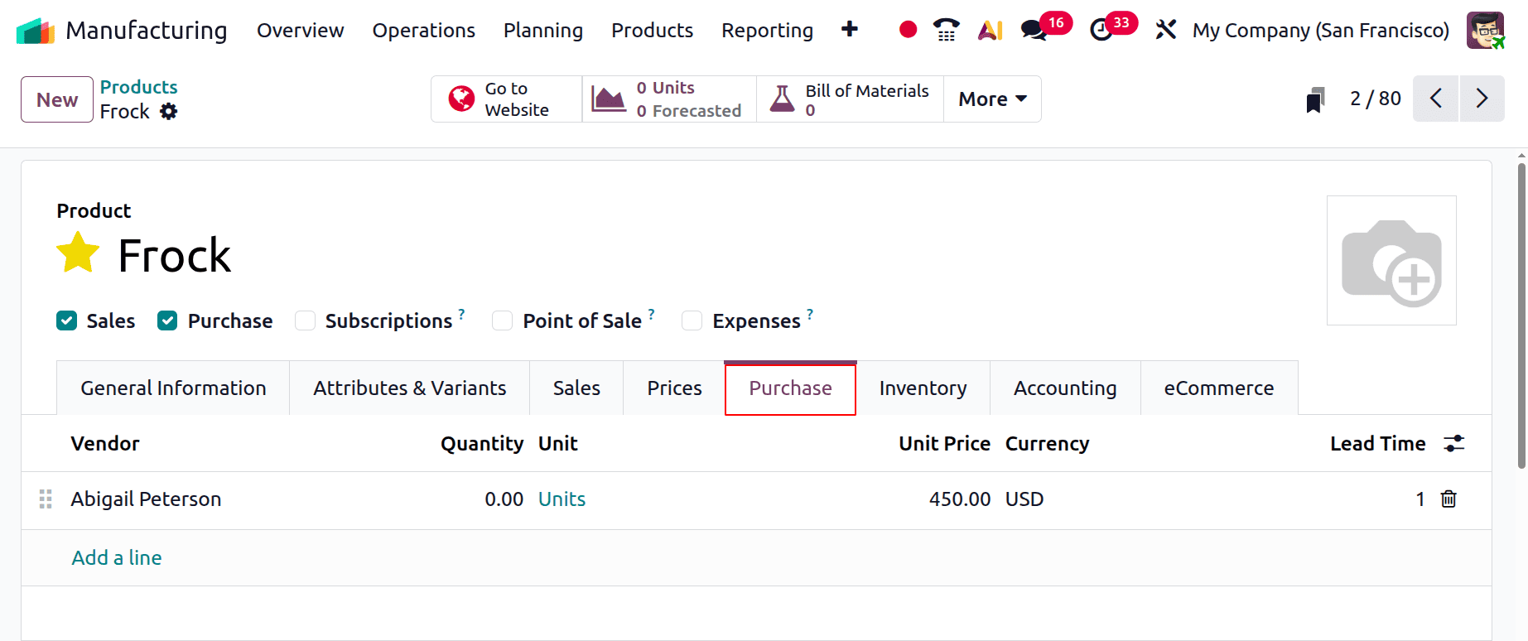Click the Subscriptions help question mark
The width and height of the screenshot is (1528, 641).
461,314
